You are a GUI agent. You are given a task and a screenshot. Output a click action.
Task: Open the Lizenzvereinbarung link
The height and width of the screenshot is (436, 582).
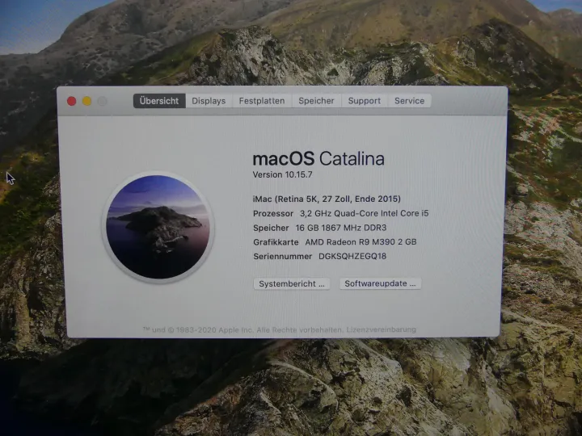pyautogui.click(x=382, y=329)
